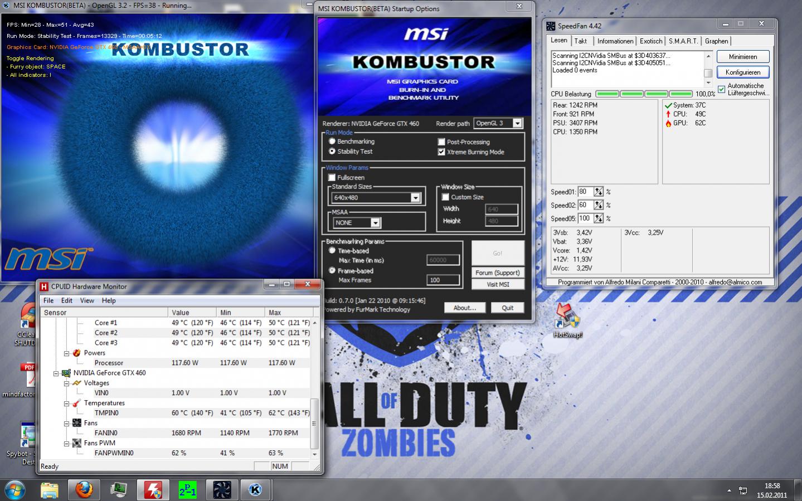Image resolution: width=802 pixels, height=501 pixels.
Task: Open Standard Sizes 640x480 dropdown
Action: coord(376,198)
